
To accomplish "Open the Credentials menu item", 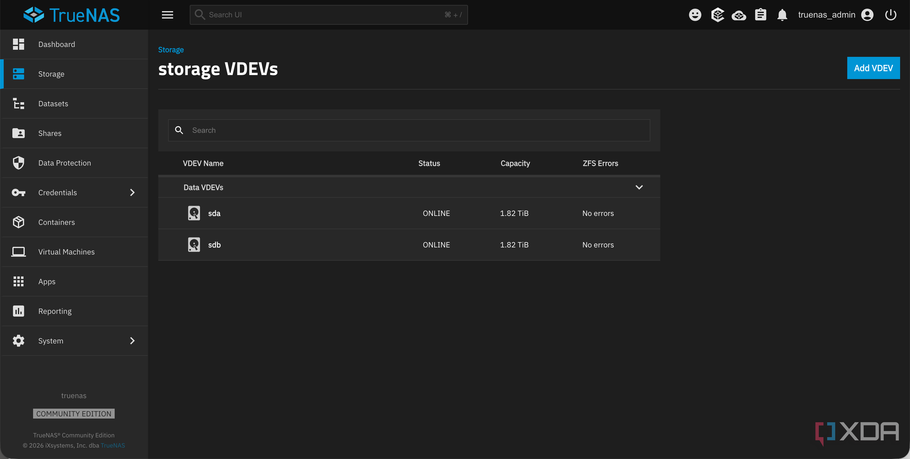I will [74, 192].
